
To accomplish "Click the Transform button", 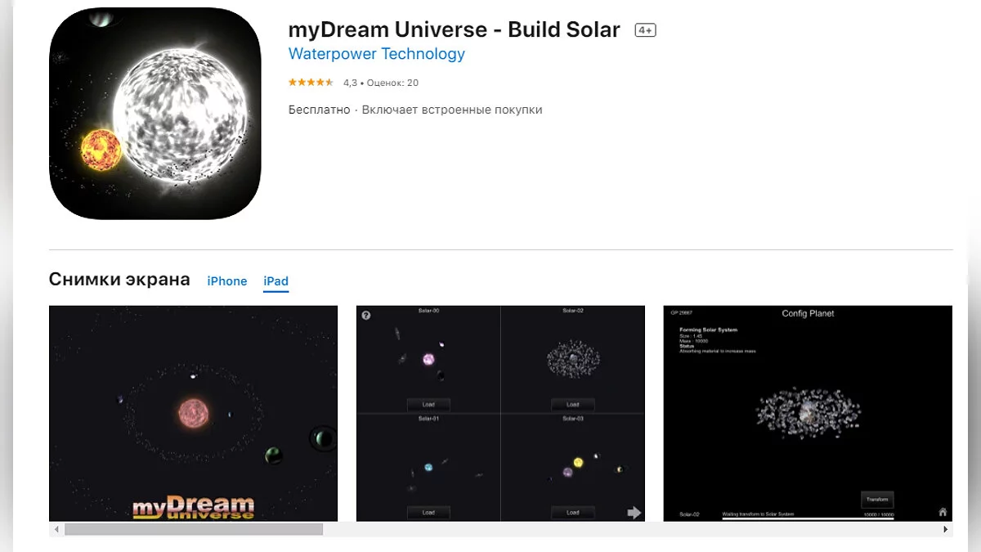I will (x=877, y=500).
